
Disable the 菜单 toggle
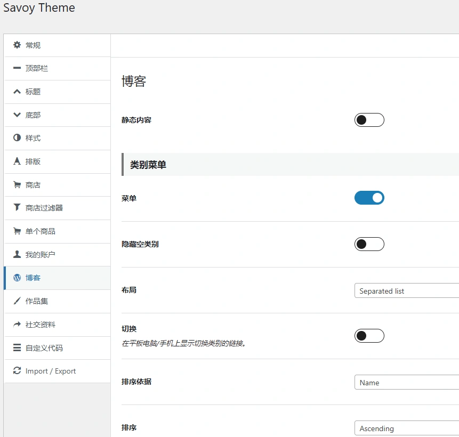(x=369, y=198)
